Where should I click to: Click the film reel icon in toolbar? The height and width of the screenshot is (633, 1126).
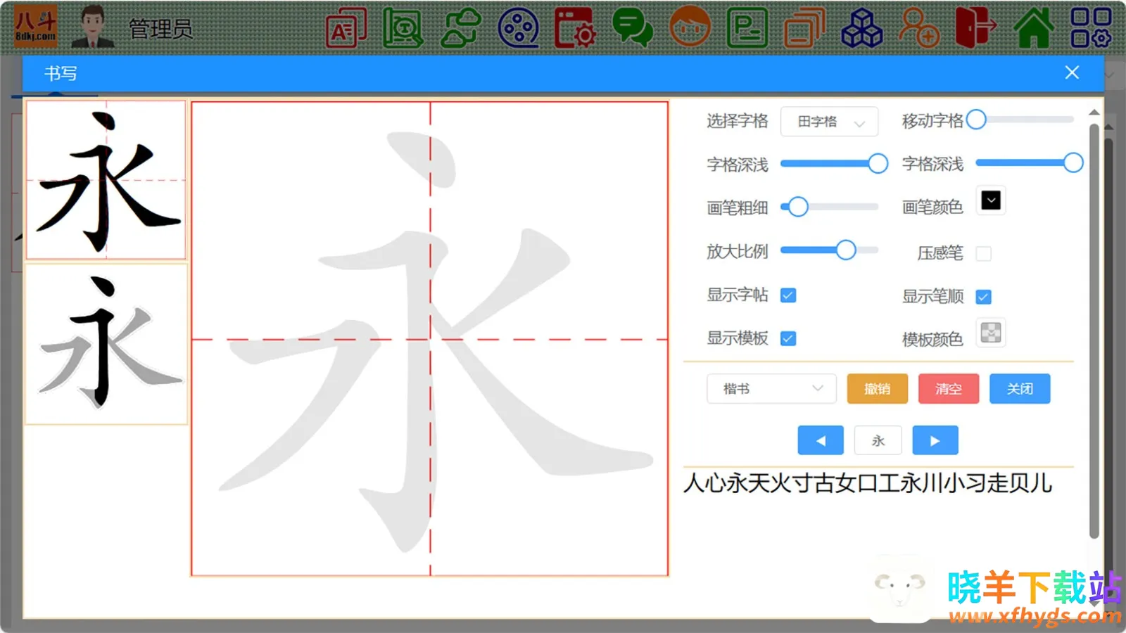(x=518, y=28)
